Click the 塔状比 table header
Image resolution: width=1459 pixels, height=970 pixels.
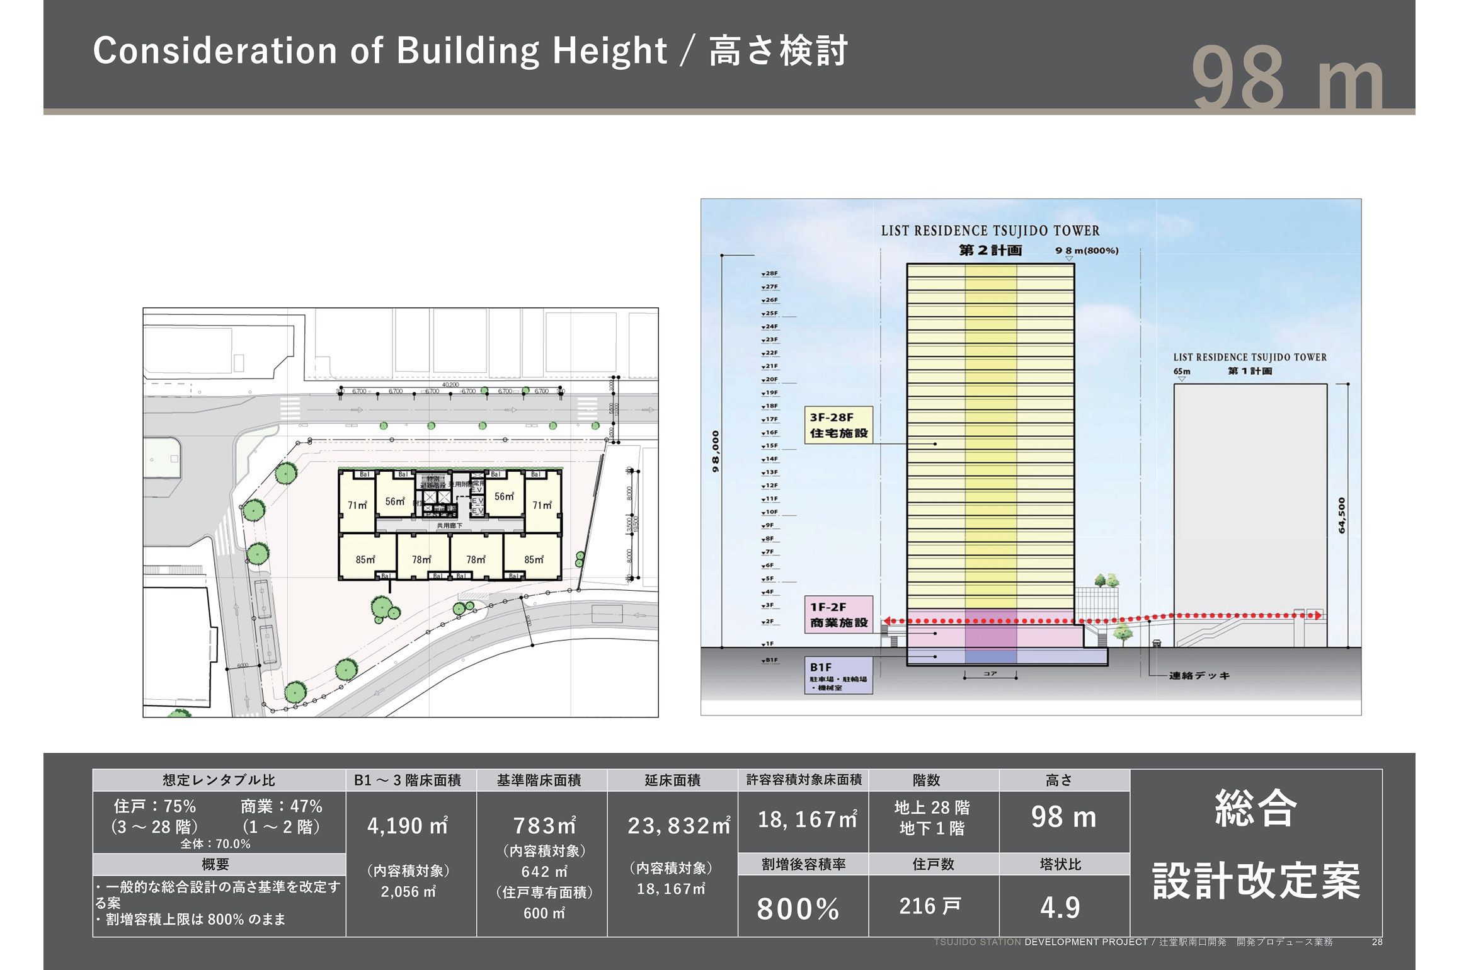coord(1060,864)
